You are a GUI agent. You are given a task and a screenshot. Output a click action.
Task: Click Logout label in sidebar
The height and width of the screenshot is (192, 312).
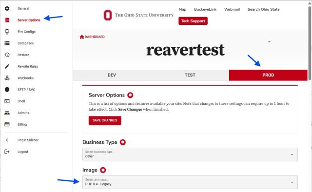[23, 152]
